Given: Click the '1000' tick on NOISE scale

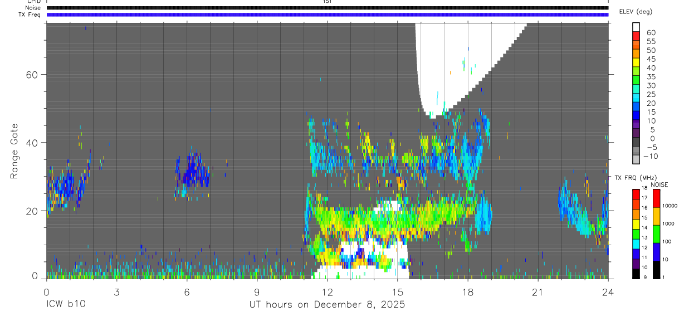Looking at the screenshot, I should (x=669, y=223).
